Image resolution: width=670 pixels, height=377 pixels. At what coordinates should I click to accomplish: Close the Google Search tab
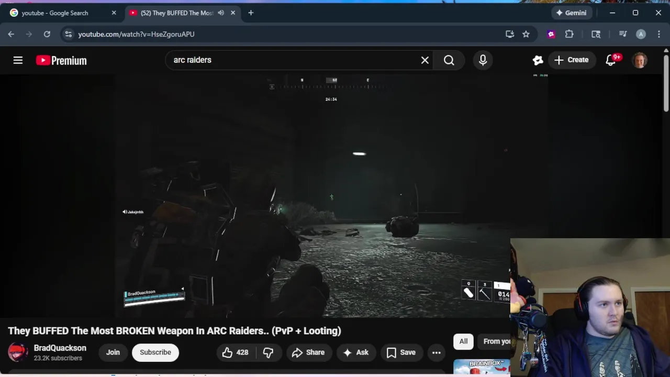[x=114, y=13]
